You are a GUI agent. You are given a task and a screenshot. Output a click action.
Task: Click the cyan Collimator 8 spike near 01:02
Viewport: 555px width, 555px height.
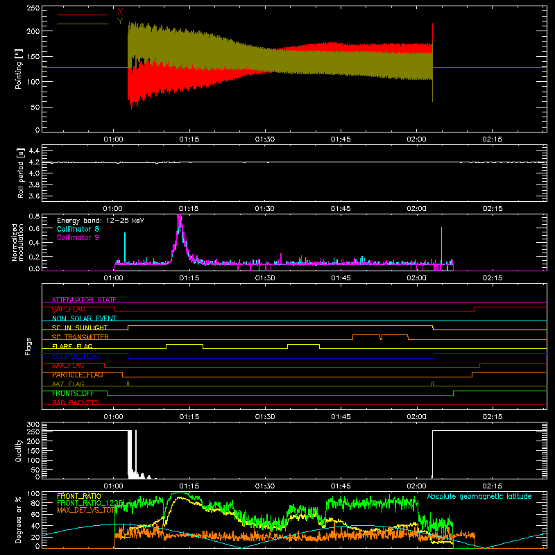tap(125, 247)
